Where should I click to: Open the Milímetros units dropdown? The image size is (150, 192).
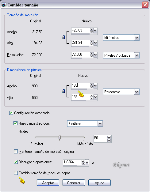137,37
